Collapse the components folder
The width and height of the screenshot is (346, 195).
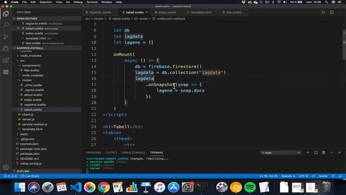point(31,66)
